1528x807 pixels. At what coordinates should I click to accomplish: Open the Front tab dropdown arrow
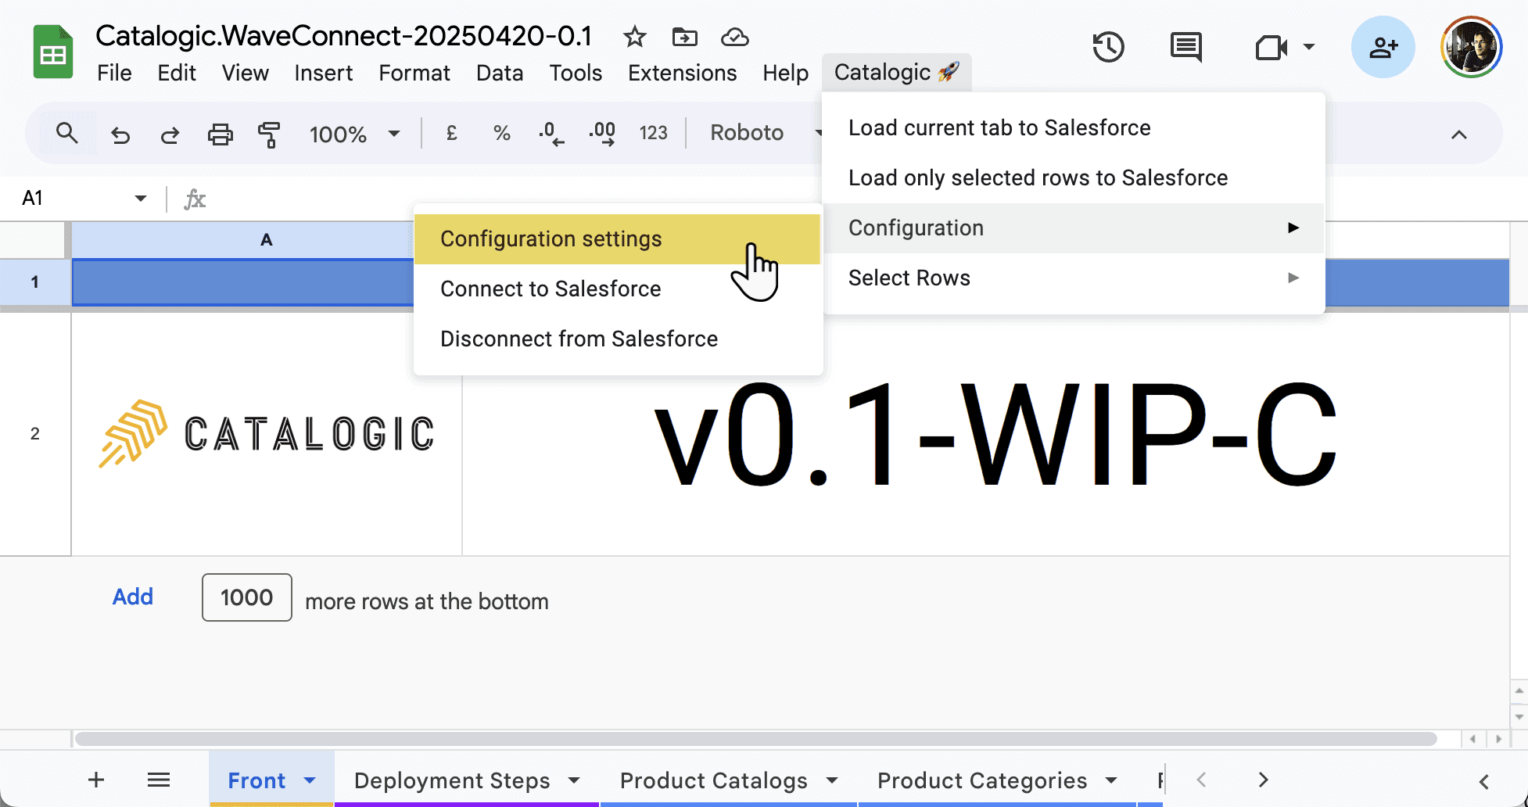point(310,780)
